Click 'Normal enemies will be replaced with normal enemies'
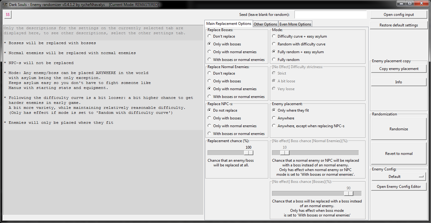431x223 pixels. point(70,53)
